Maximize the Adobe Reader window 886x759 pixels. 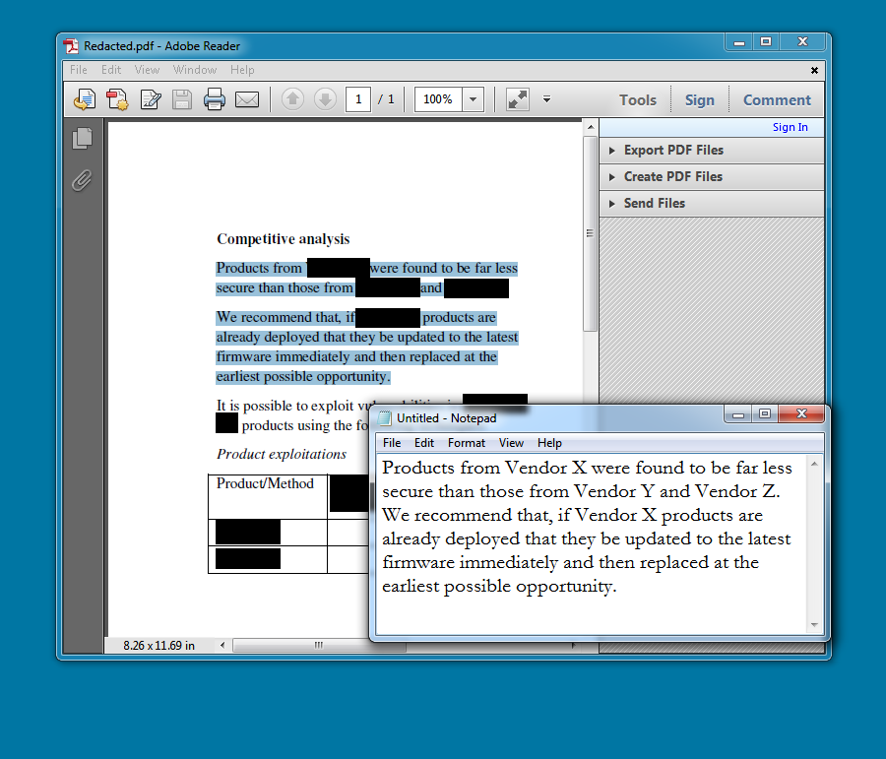point(766,42)
